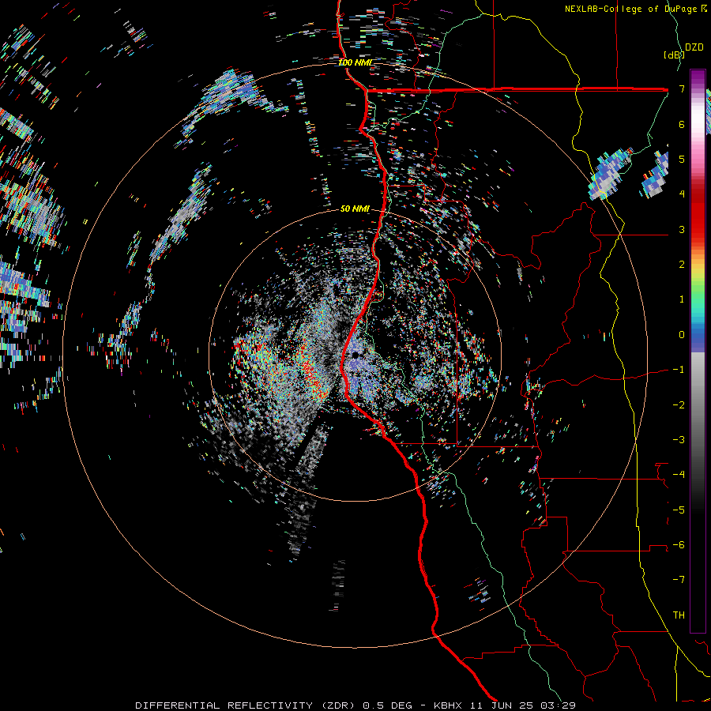Click the -4 value on the scale
711x711 pixels.
tap(679, 475)
